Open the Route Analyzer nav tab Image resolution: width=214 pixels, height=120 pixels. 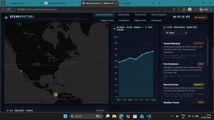click(159, 15)
